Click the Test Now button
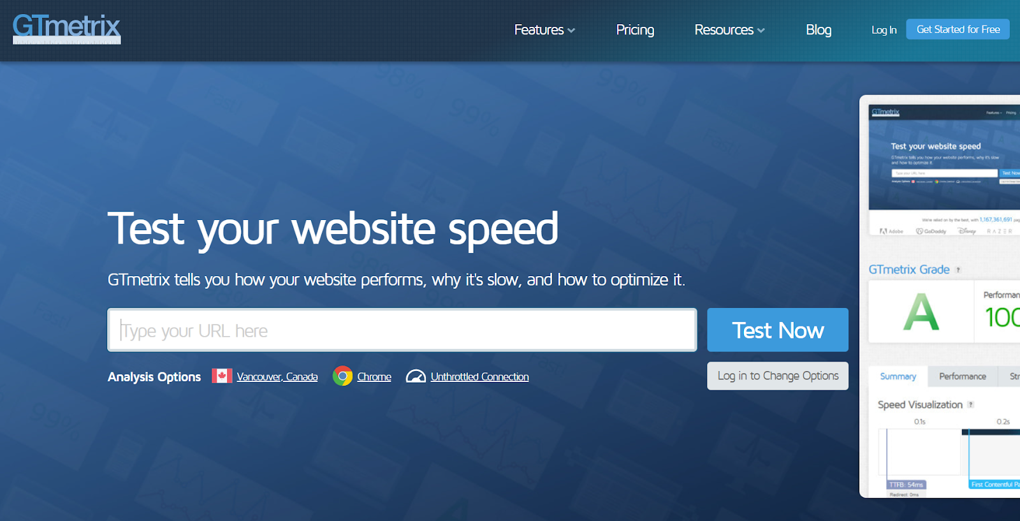The width and height of the screenshot is (1020, 521). (778, 330)
